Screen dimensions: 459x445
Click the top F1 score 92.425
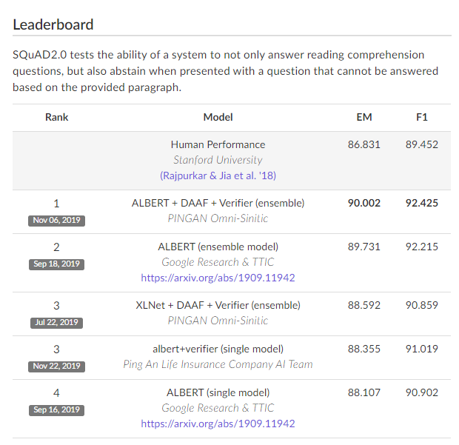(x=422, y=203)
